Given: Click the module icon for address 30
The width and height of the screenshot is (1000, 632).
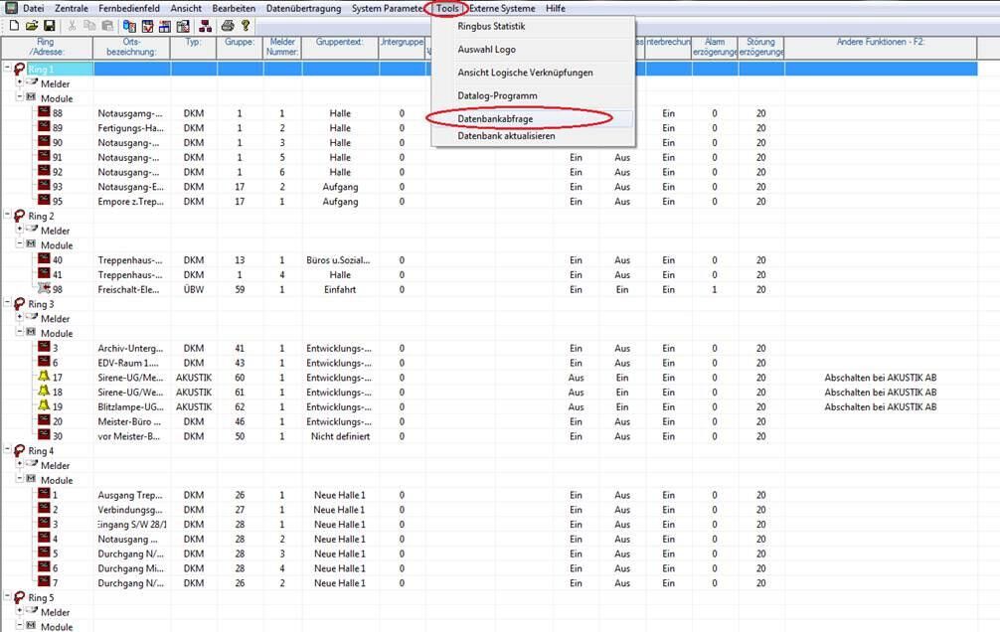Looking at the screenshot, I should click(44, 435).
